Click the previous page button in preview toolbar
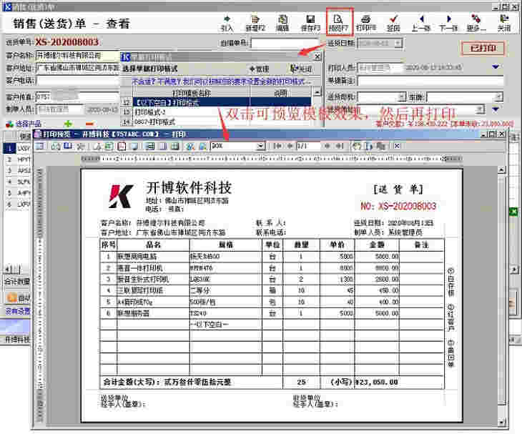 tap(290, 146)
